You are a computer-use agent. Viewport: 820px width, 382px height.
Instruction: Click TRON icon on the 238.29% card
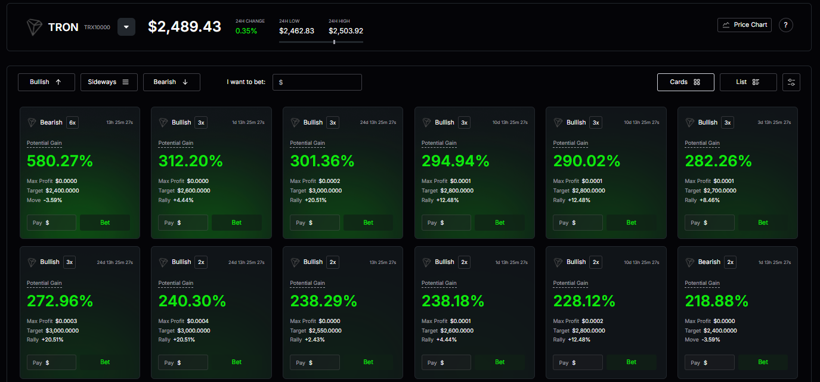pos(295,262)
